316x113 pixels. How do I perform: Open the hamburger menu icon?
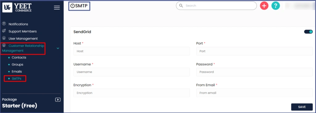tap(57, 8)
